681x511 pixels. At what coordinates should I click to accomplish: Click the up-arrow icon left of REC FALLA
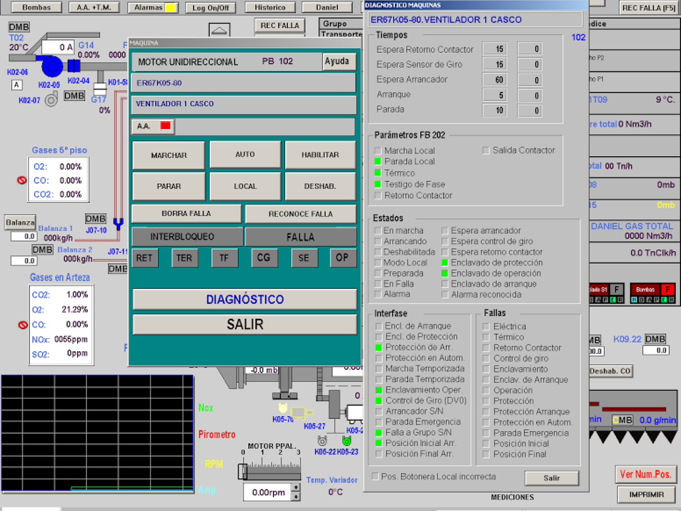(219, 30)
